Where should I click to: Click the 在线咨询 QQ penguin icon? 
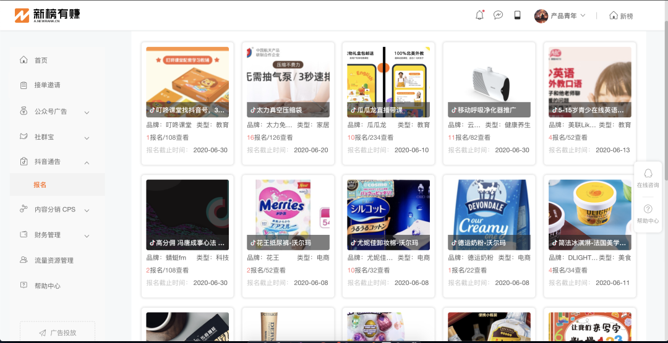click(x=648, y=173)
